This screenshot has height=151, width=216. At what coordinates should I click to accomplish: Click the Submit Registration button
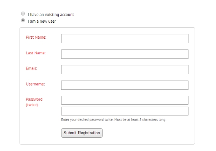82,133
